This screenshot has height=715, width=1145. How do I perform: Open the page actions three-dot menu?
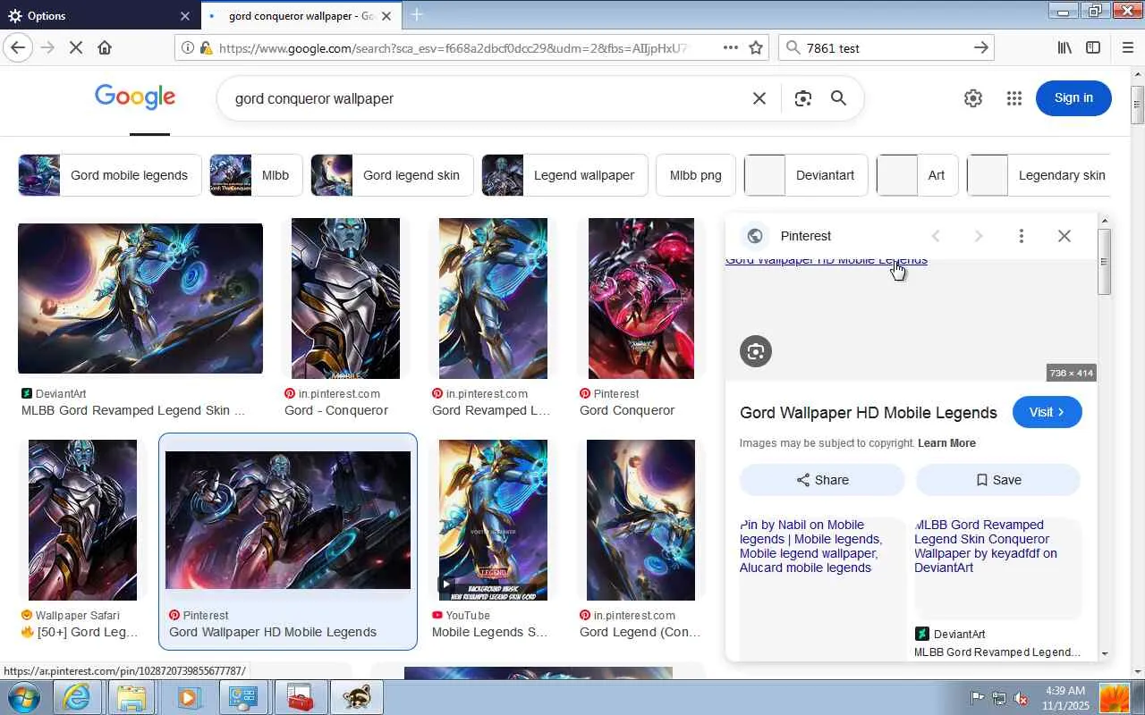click(x=731, y=47)
